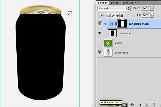Open the new adjustment layer menu icon
This screenshot has width=161, height=107.
pos(132,105)
